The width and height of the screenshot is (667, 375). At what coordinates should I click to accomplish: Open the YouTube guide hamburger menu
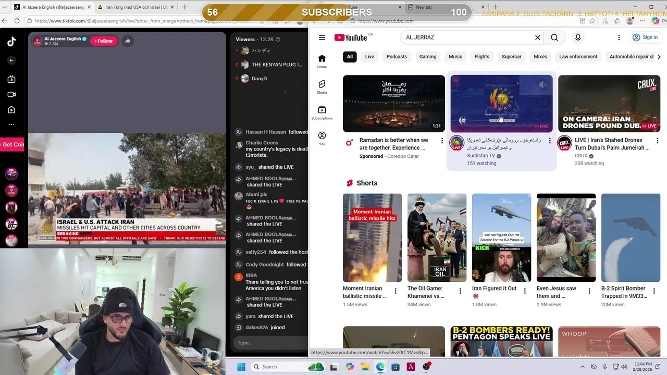click(322, 37)
